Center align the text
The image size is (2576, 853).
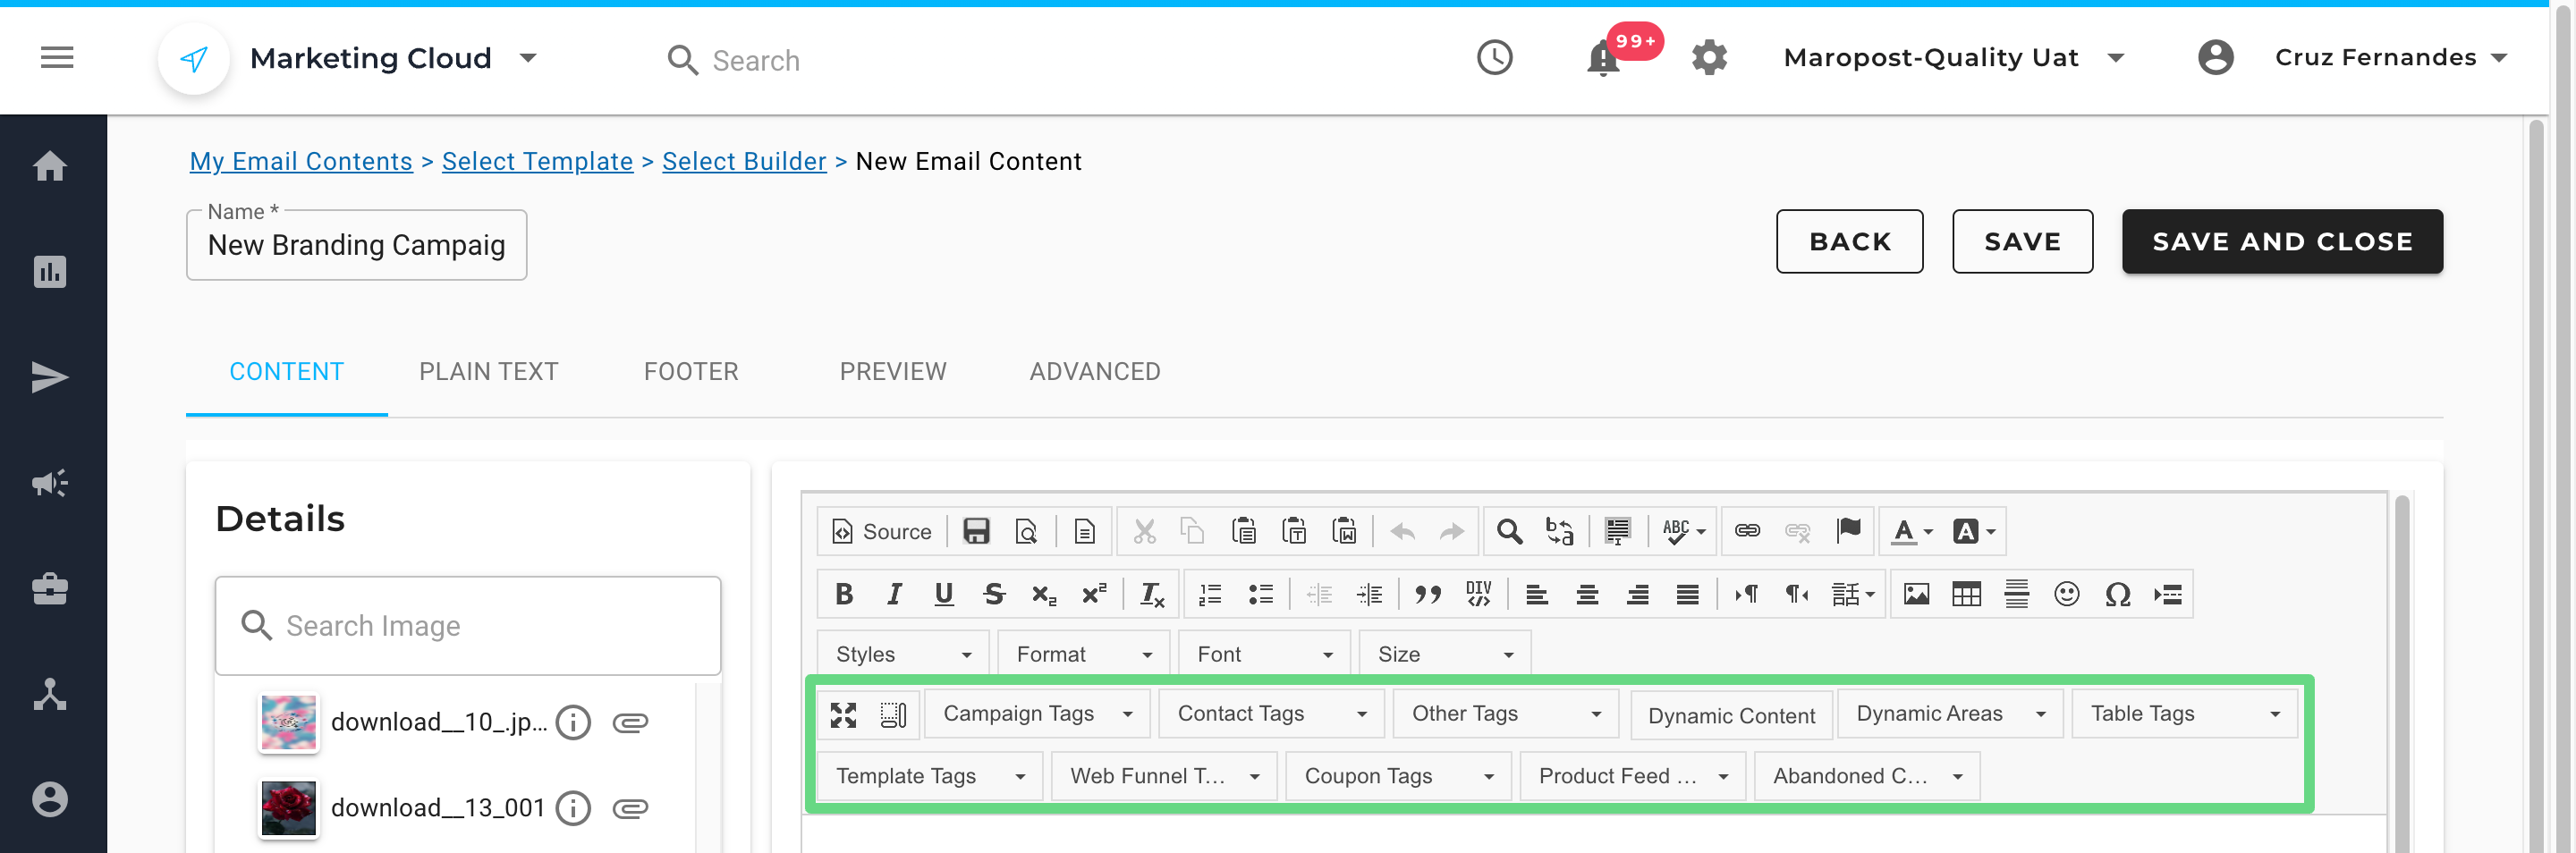pos(1587,595)
